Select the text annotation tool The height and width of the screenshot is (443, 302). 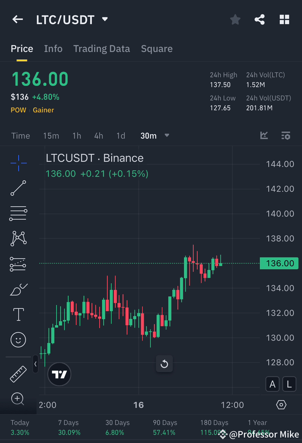click(x=18, y=314)
